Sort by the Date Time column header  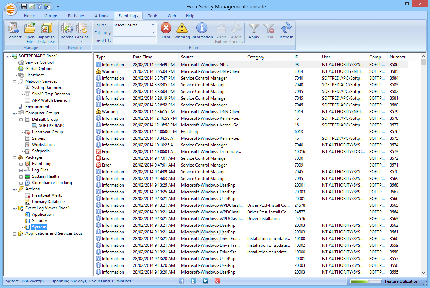pyautogui.click(x=155, y=57)
